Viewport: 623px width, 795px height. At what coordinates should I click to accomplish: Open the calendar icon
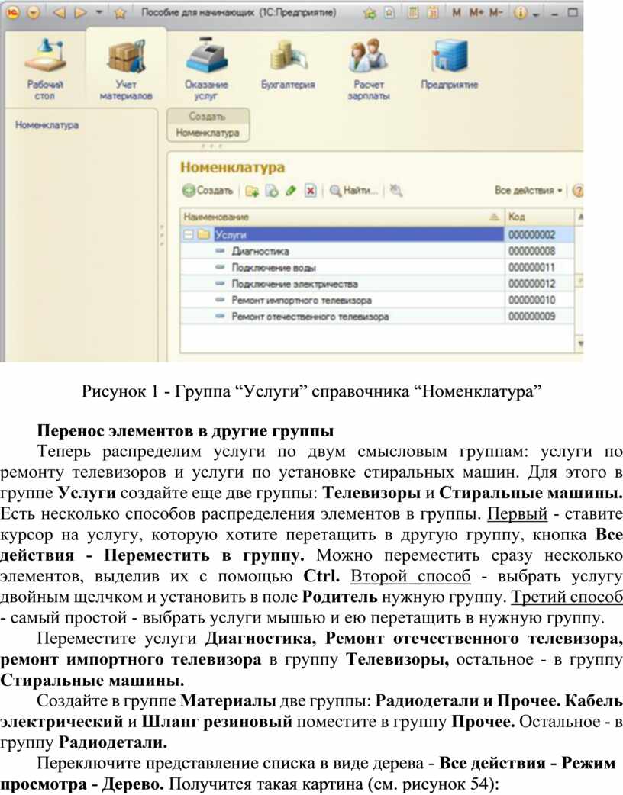click(x=433, y=13)
